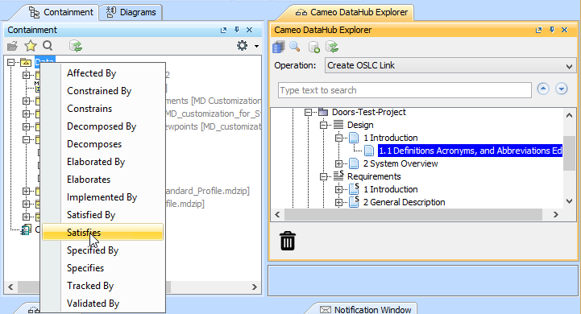
Task: Click the trash delete icon
Action: click(x=288, y=241)
